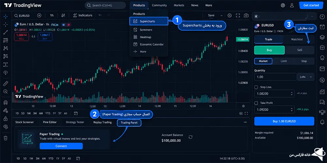Open the More menu in top navigation

(x=209, y=5)
